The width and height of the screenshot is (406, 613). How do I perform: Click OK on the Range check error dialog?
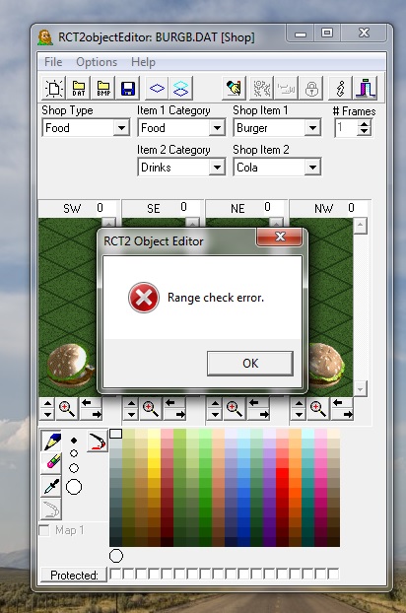[x=250, y=364]
